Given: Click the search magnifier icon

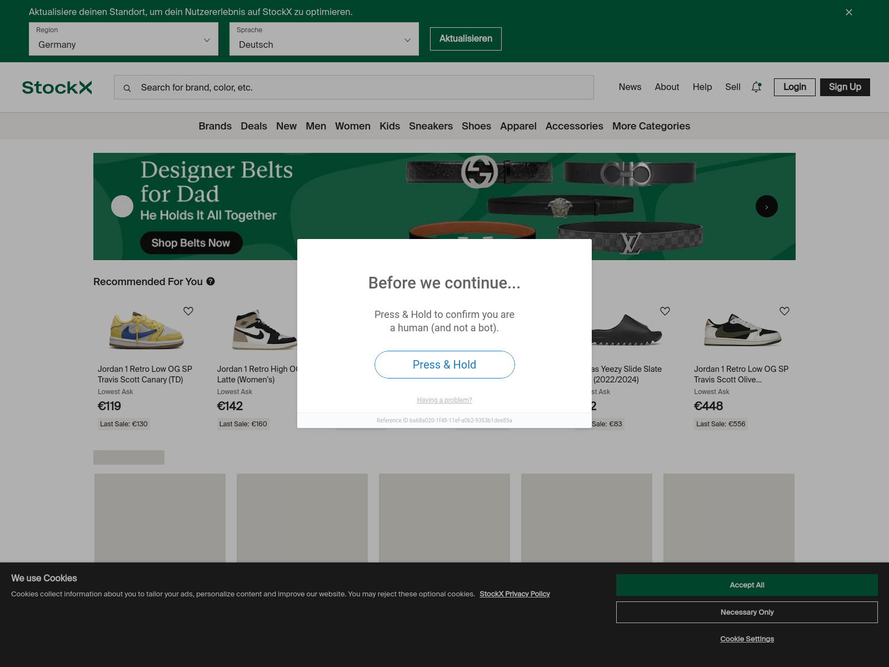Looking at the screenshot, I should pyautogui.click(x=127, y=88).
